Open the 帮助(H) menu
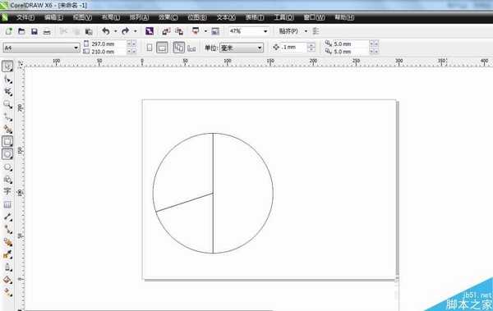The image size is (493, 311). [x=344, y=17]
